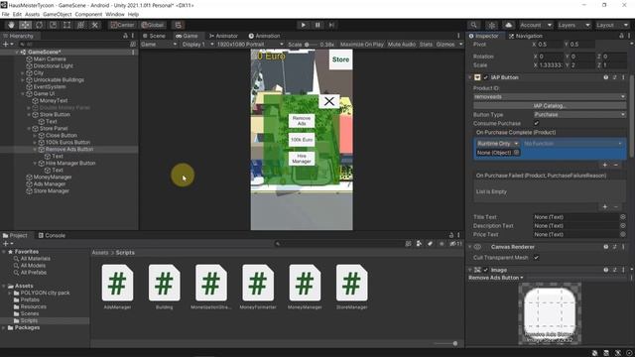Click the IAP Catalog... button
The image size is (635, 357).
tap(550, 106)
